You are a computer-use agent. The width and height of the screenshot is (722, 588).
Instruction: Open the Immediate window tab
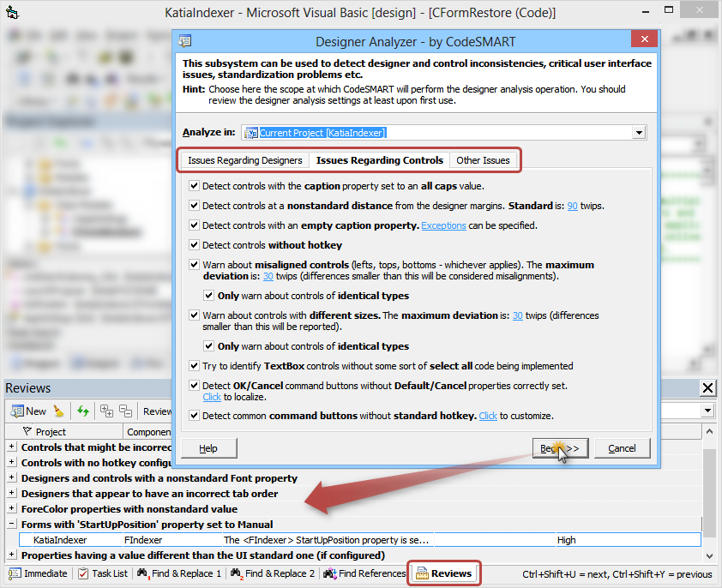[39, 573]
